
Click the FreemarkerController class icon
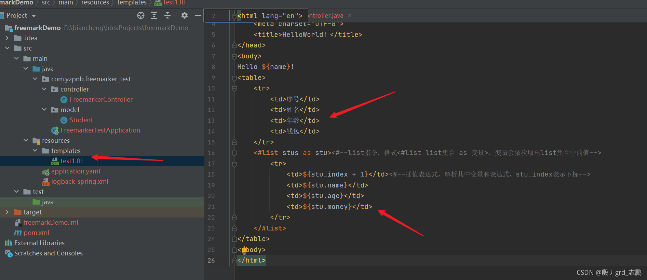(64, 99)
